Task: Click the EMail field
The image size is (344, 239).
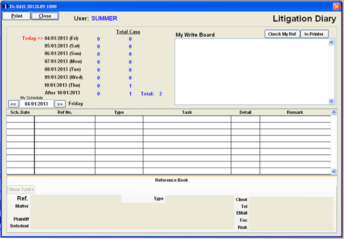Action: pos(290,213)
